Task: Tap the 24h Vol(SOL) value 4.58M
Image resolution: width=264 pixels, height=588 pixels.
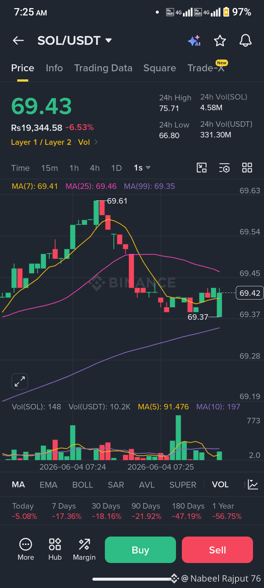Action: tap(211, 108)
